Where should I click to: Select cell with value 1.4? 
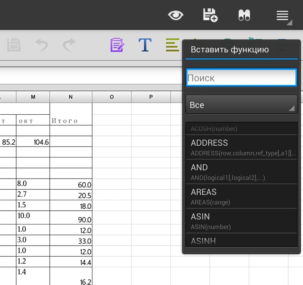pyautogui.click(x=33, y=276)
